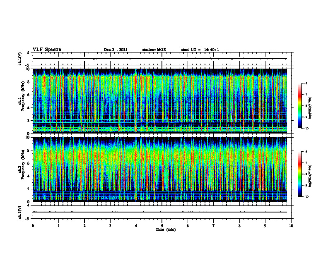Click the "-10" label on ch.2 color scale
The height and width of the screenshot is (253, 328).
point(306,197)
